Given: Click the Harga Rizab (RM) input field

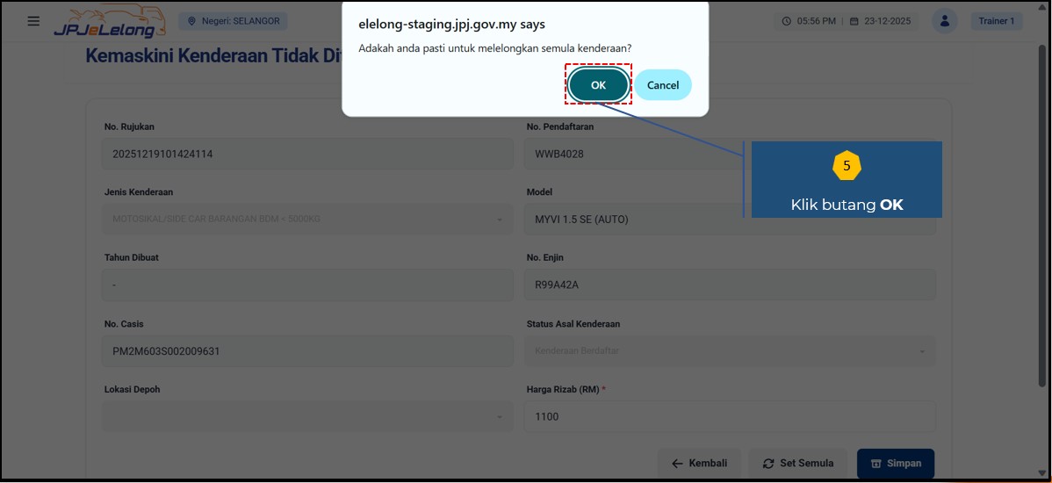Looking at the screenshot, I should click(730, 416).
